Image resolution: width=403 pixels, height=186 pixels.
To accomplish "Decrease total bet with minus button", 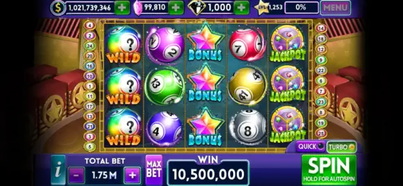I will coord(76,175).
